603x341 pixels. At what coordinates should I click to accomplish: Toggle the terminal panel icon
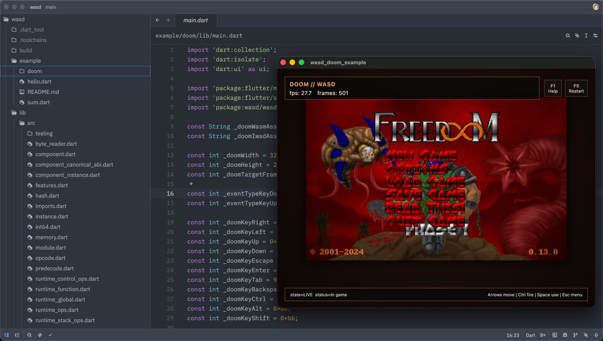coord(555,335)
